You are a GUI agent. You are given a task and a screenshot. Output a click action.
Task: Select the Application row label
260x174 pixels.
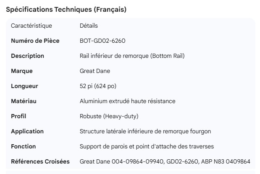[x=27, y=131]
